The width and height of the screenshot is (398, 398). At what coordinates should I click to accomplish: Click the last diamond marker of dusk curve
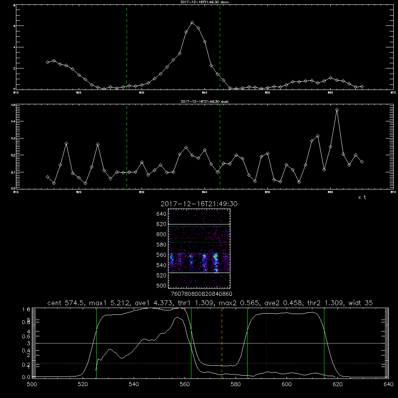click(x=362, y=162)
